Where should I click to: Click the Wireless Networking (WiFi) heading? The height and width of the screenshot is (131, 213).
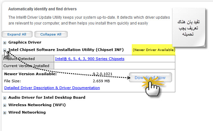[x=37, y=105]
